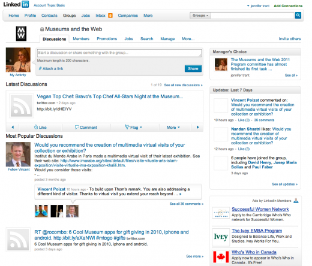The image size is (312, 266).
Task: Open the Manager's Choice post about MW 2011
Action: [x=260, y=64]
